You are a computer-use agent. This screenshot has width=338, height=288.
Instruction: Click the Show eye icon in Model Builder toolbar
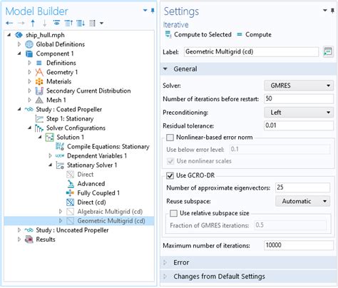56,23
